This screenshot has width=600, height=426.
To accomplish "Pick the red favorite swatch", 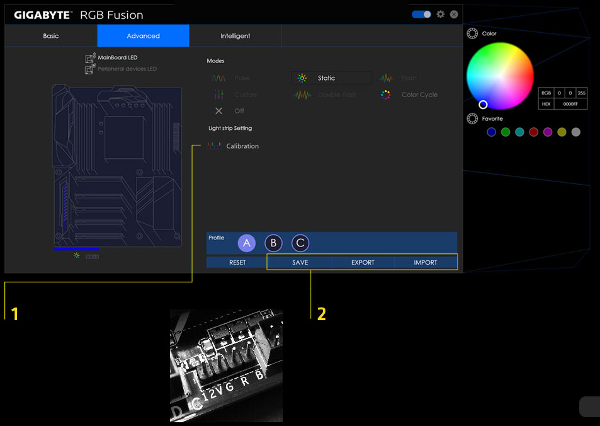I will [533, 132].
